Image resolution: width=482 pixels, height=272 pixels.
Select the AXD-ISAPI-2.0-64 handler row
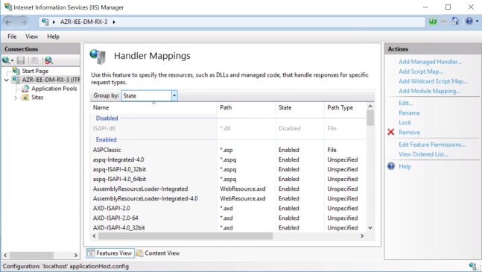point(228,218)
